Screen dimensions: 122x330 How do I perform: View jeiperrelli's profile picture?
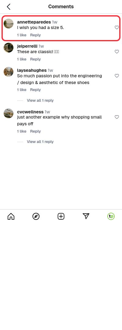click(x=9, y=48)
